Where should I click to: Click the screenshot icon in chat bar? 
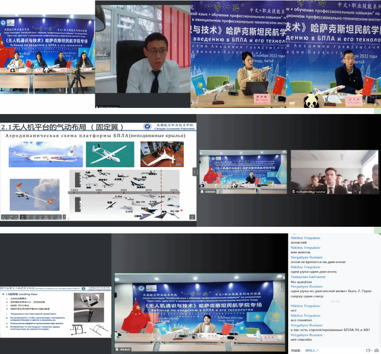377,350
